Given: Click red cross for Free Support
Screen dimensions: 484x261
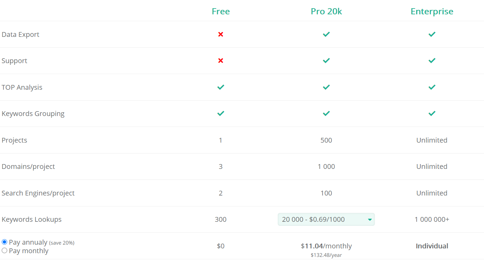Looking at the screenshot, I should point(221,60).
